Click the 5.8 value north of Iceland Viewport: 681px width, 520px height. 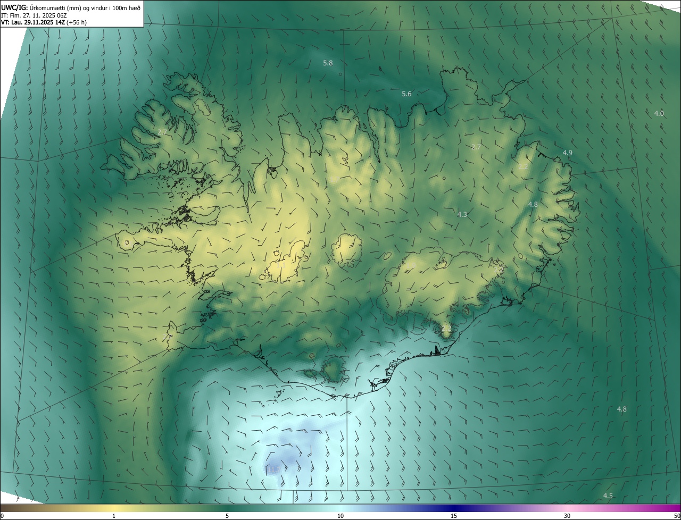[x=328, y=63]
